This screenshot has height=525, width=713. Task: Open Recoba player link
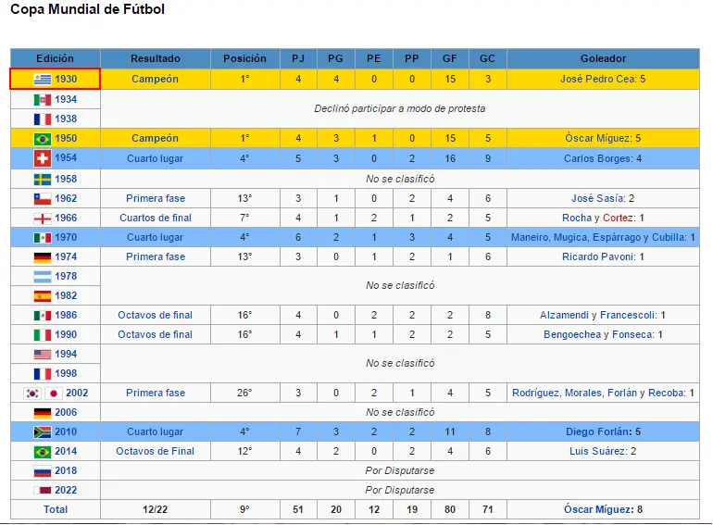point(667,394)
